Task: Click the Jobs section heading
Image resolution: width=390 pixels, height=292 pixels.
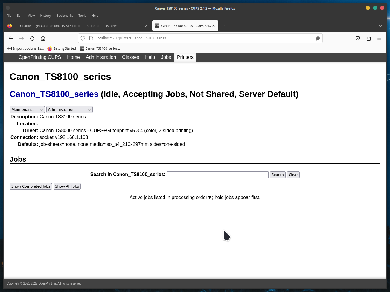Action: click(x=18, y=159)
